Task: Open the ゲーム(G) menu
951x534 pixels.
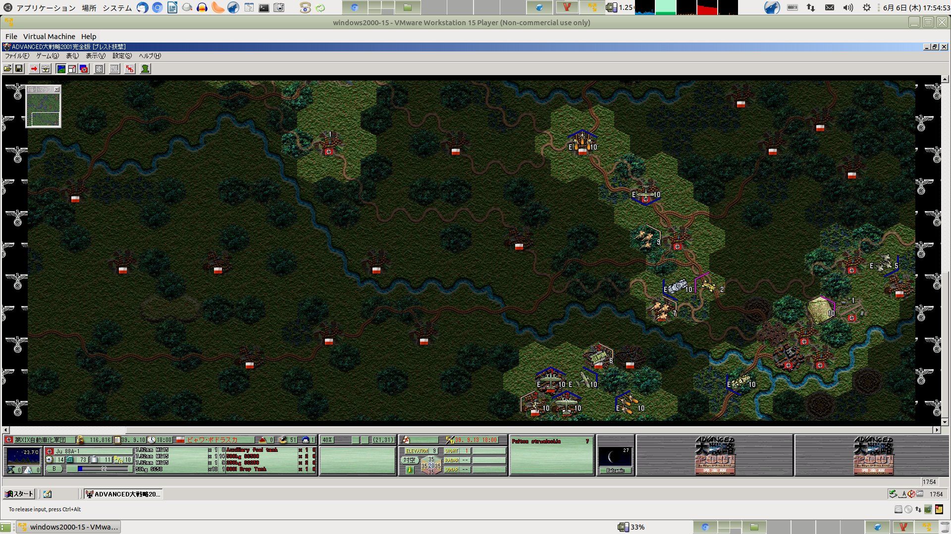Action: tap(48, 56)
